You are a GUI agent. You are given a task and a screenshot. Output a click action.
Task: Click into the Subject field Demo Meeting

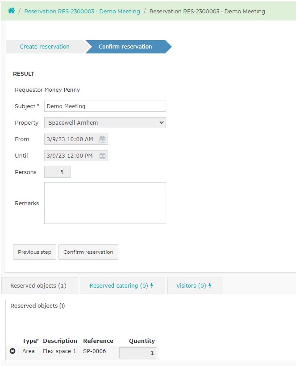(105, 106)
